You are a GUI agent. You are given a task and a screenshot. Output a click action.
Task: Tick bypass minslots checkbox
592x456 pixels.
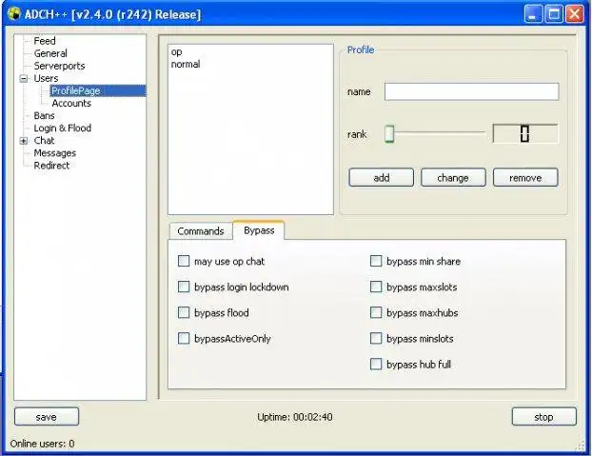(x=376, y=338)
